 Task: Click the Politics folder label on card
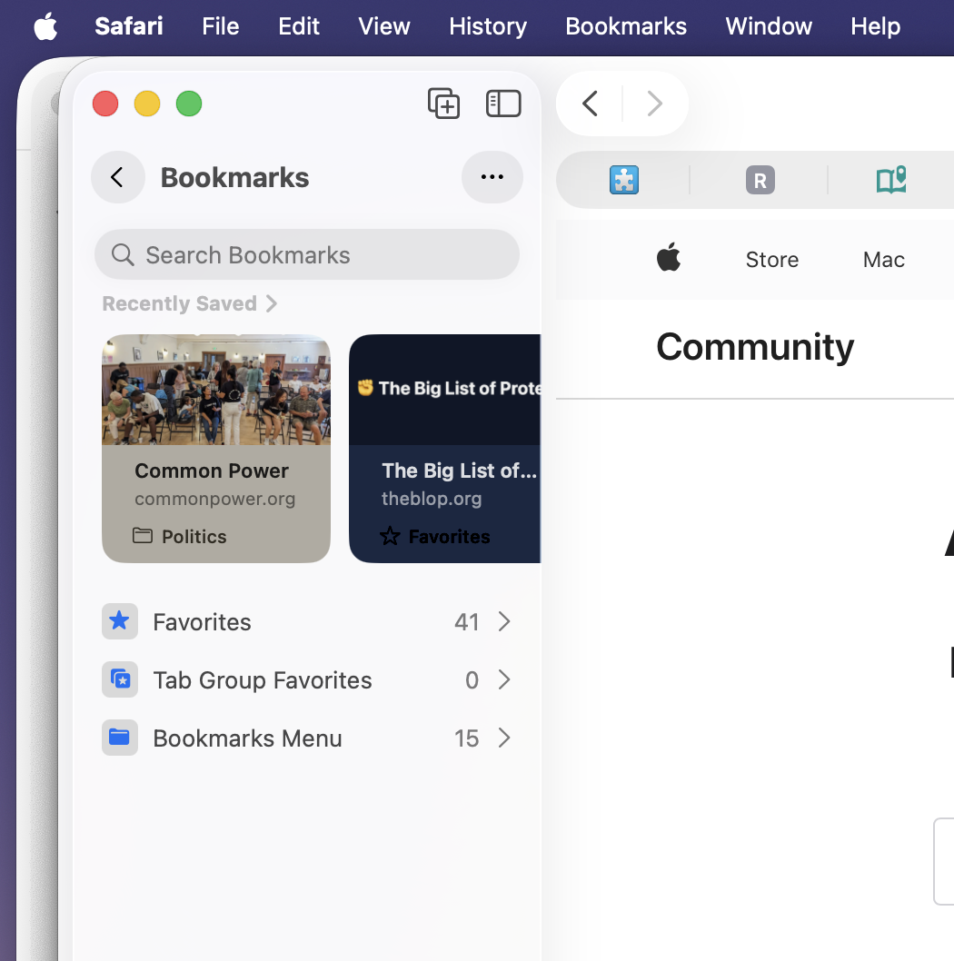coord(180,536)
